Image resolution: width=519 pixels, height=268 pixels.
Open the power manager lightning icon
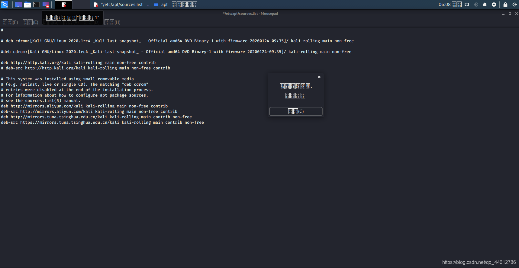(494, 5)
